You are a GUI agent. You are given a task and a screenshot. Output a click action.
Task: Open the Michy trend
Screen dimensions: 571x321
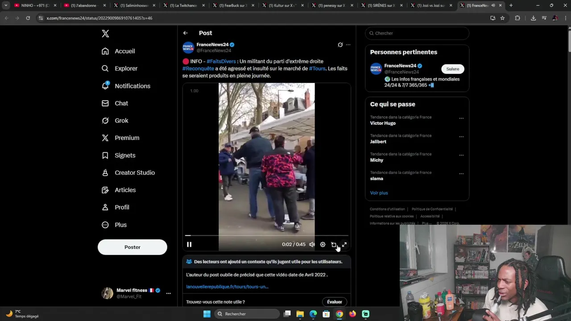click(377, 160)
